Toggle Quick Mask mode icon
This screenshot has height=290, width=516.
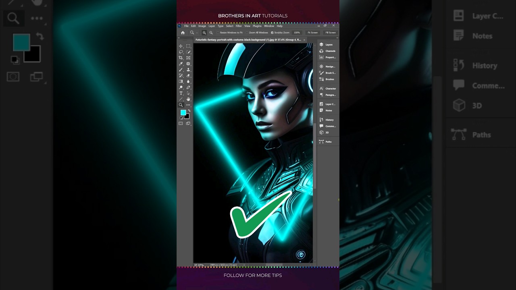click(181, 123)
